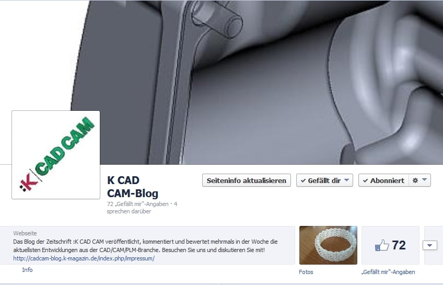Open the cadcam-blog.k-magazin.de impressum link
The width and height of the screenshot is (443, 285).
(x=84, y=258)
